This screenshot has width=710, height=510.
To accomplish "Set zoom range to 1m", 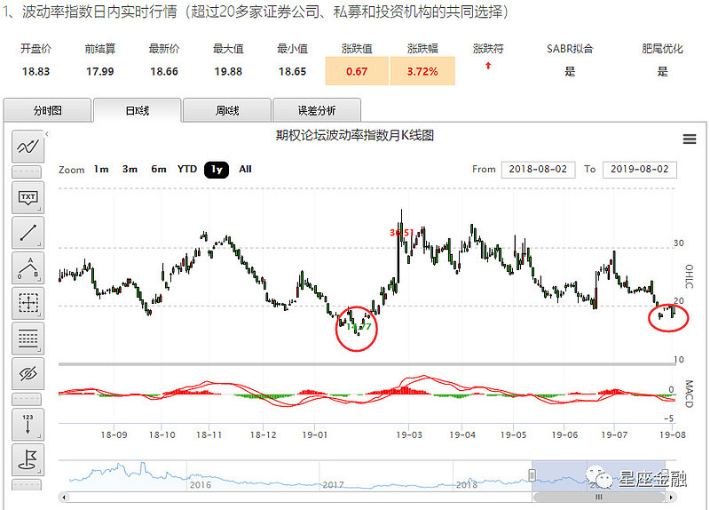I will [x=101, y=170].
